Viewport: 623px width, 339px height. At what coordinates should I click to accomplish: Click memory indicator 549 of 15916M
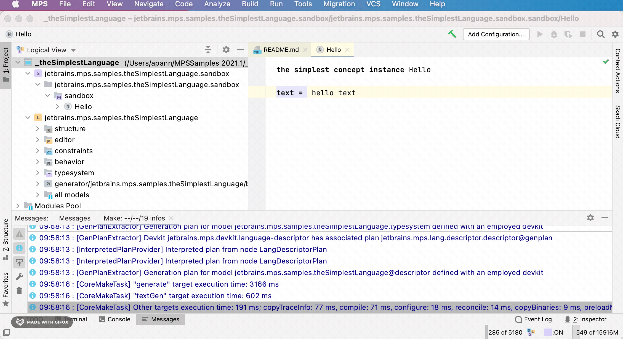(x=597, y=332)
